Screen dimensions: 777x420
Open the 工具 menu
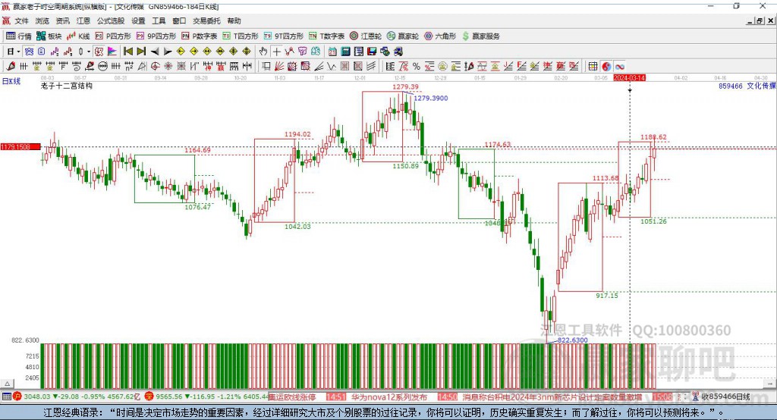point(159,20)
